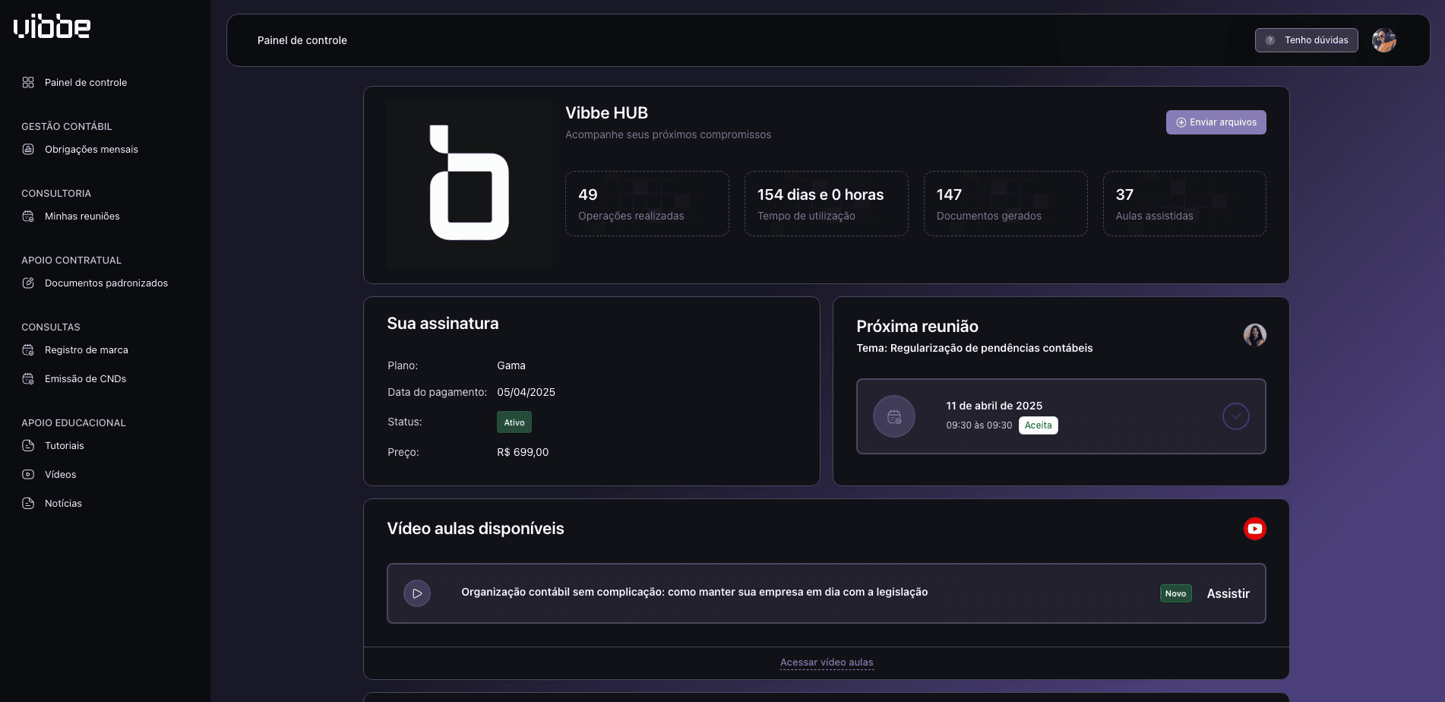
Task: Open Obrigações mensais menu item
Action: pyautogui.click(x=91, y=150)
